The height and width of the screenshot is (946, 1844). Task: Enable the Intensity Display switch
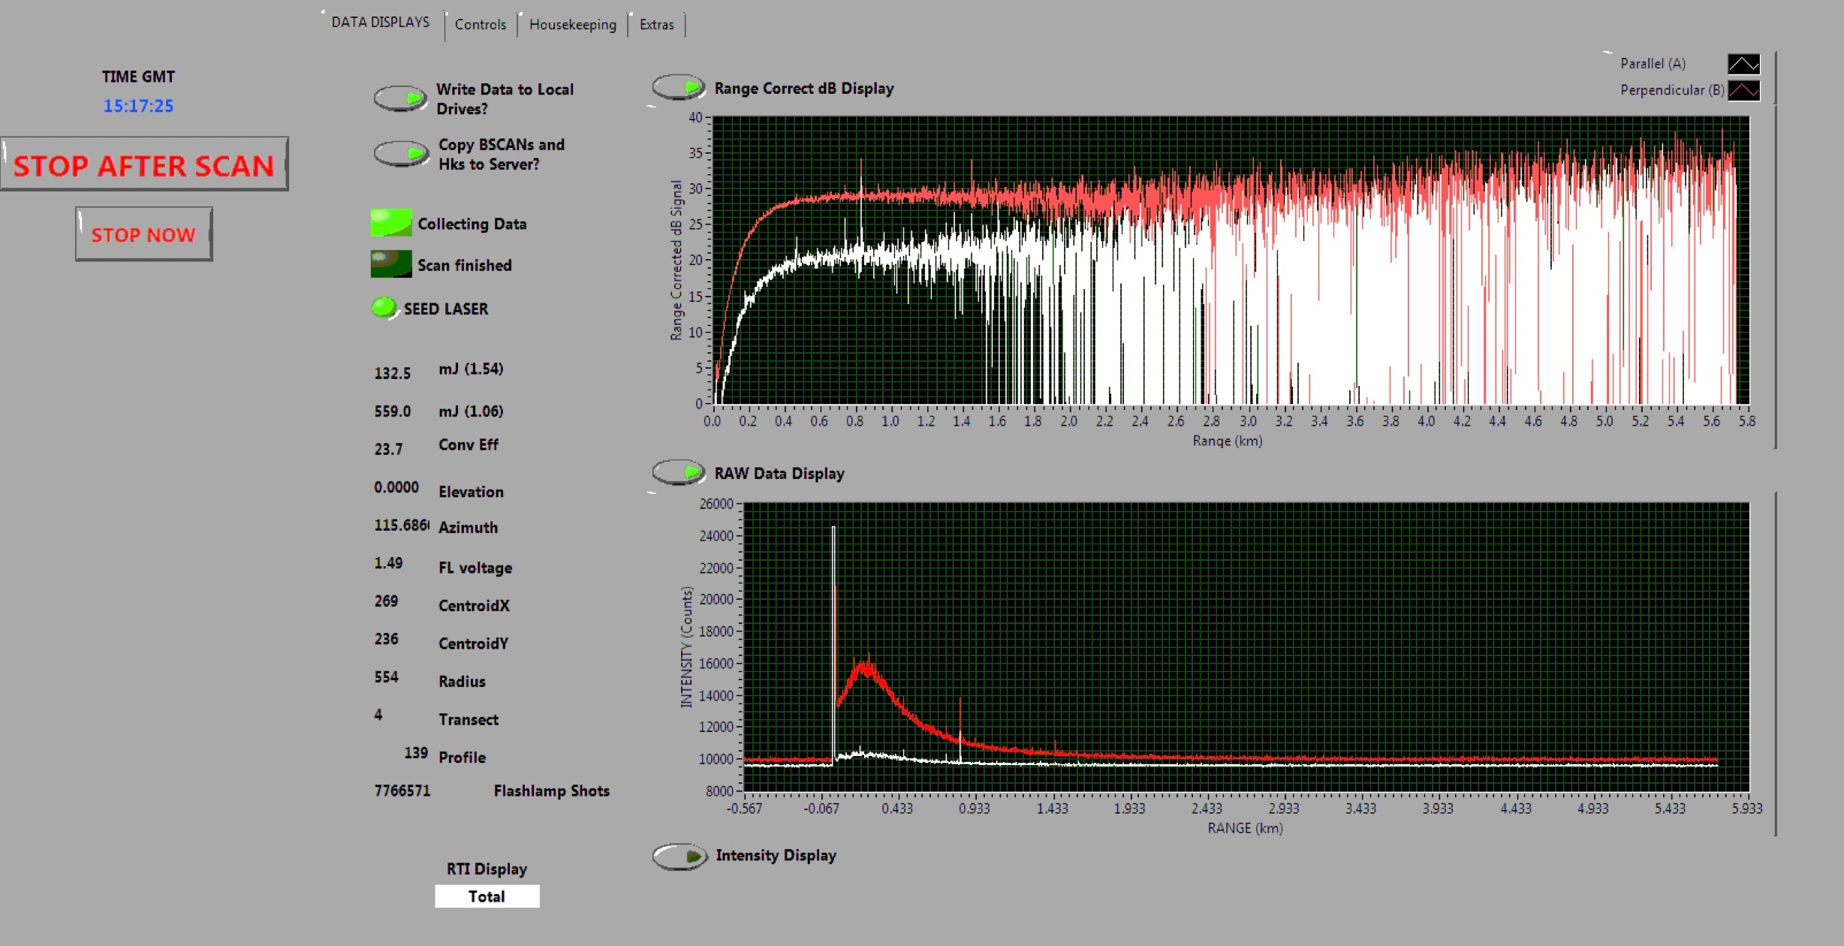point(679,856)
